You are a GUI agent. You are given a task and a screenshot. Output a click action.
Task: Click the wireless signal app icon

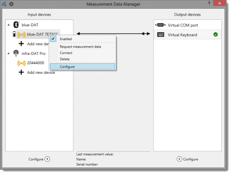click(x=4, y=4)
